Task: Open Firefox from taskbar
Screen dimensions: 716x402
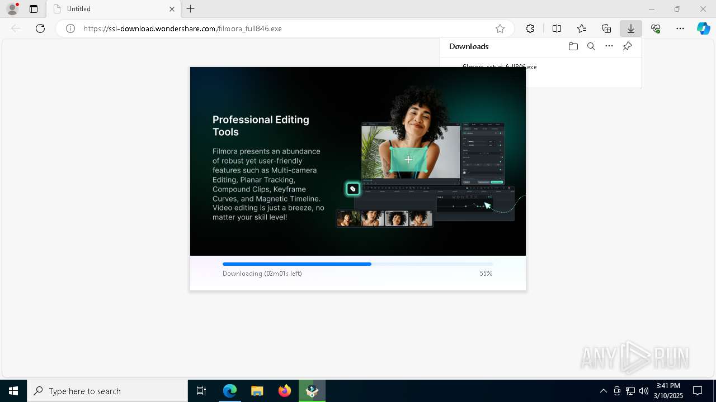Action: (285, 391)
